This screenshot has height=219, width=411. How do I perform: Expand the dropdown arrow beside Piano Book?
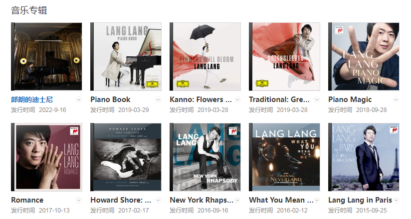click(158, 100)
